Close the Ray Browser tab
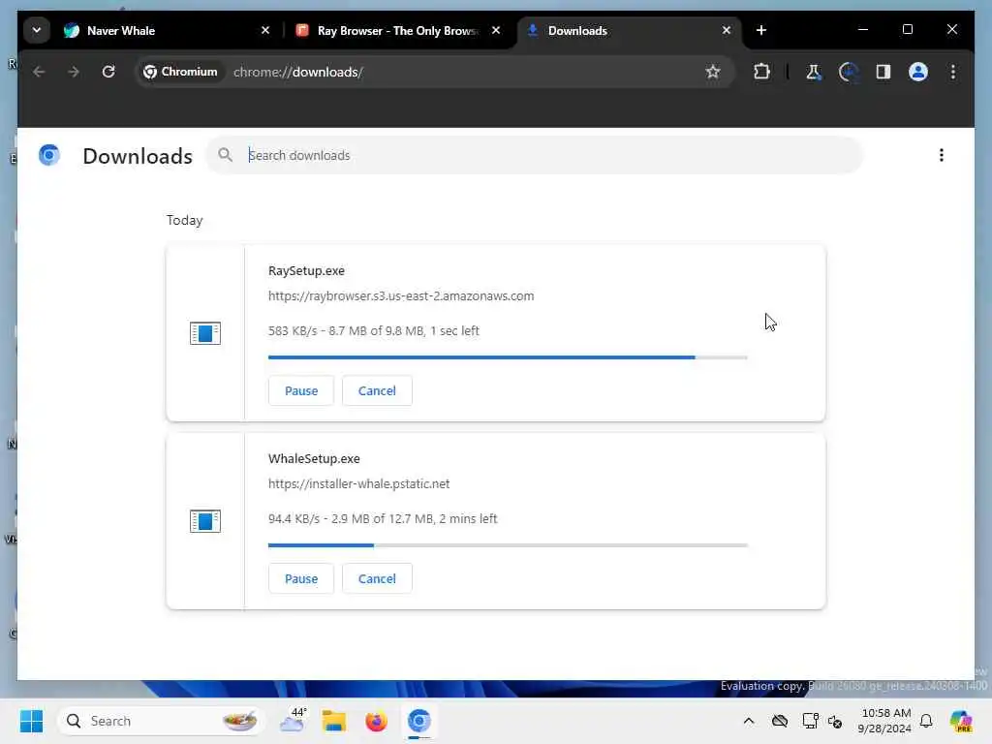 tap(496, 30)
